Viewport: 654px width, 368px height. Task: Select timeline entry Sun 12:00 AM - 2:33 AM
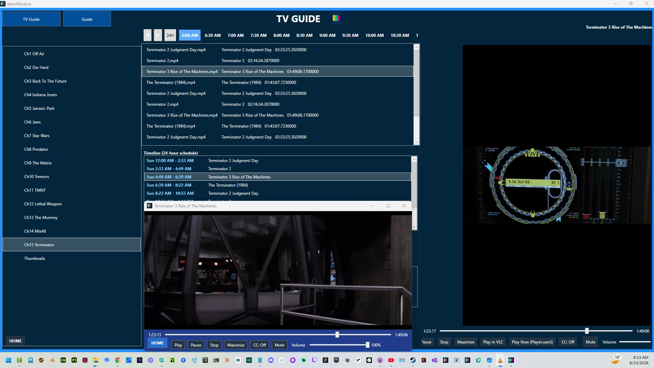tap(278, 161)
